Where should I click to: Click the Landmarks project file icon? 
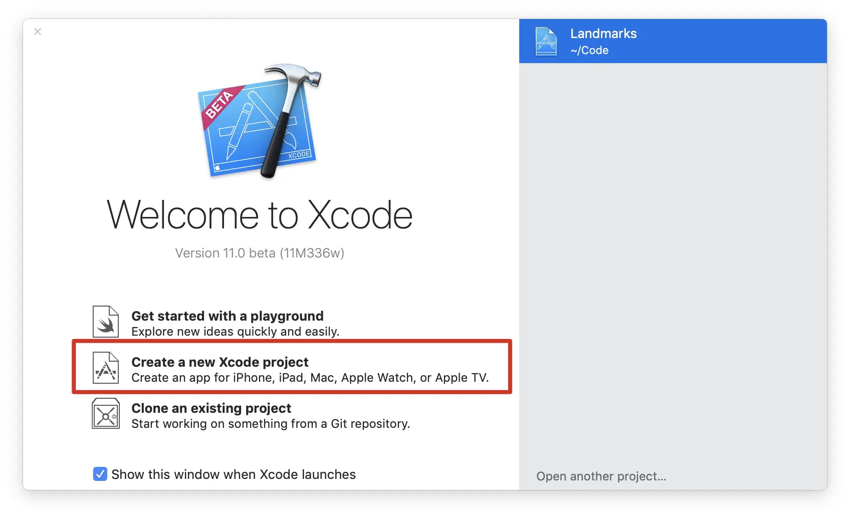546,42
